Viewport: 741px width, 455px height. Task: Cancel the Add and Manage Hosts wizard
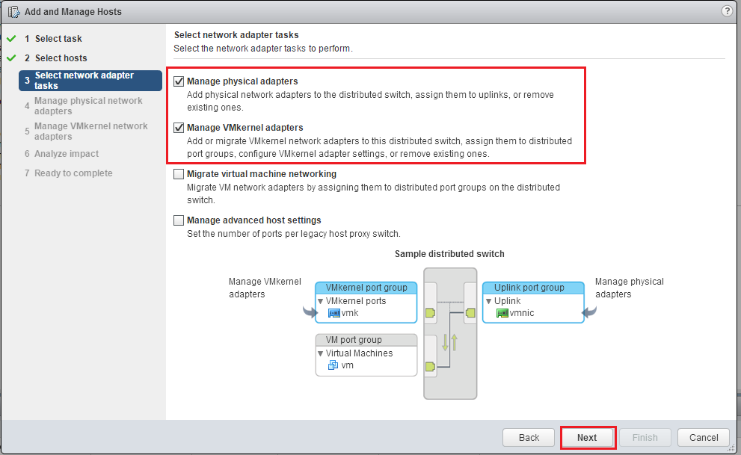[x=703, y=437]
